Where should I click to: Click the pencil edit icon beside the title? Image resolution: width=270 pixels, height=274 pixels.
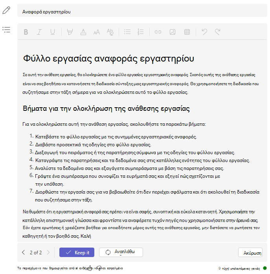tap(6, 10)
